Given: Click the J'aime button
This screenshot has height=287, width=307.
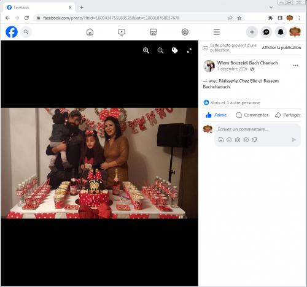Looking at the screenshot, I should click(x=216, y=115).
